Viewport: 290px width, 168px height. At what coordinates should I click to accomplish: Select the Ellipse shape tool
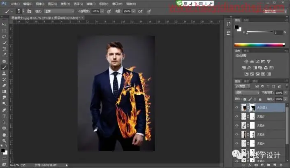(4, 128)
